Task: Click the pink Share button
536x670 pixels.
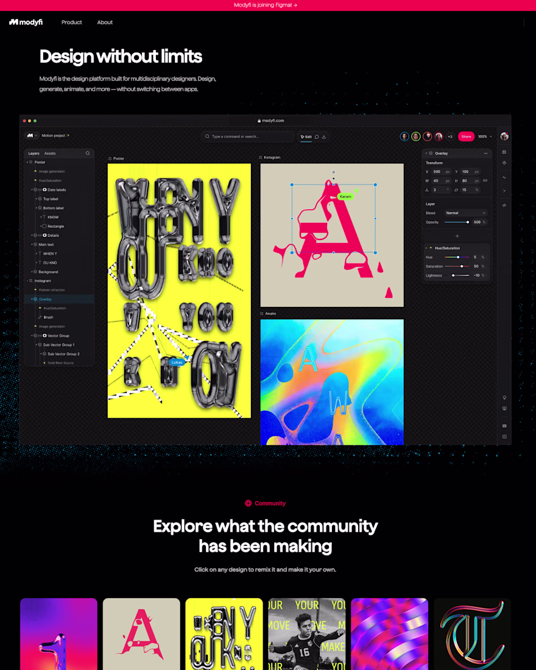Action: (x=466, y=136)
